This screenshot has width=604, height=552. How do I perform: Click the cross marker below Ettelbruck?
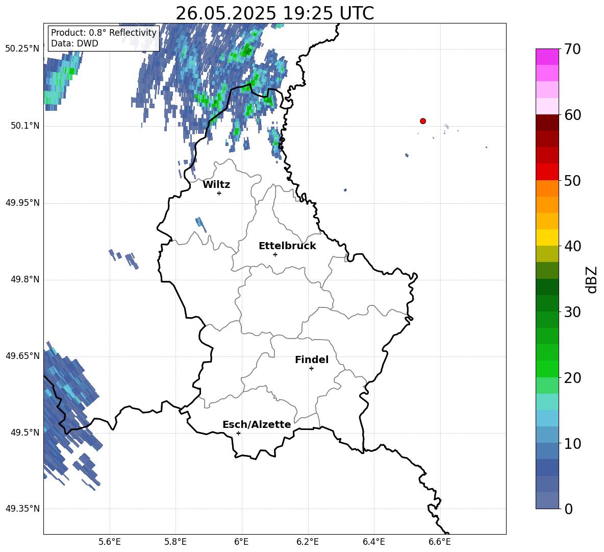(x=275, y=254)
